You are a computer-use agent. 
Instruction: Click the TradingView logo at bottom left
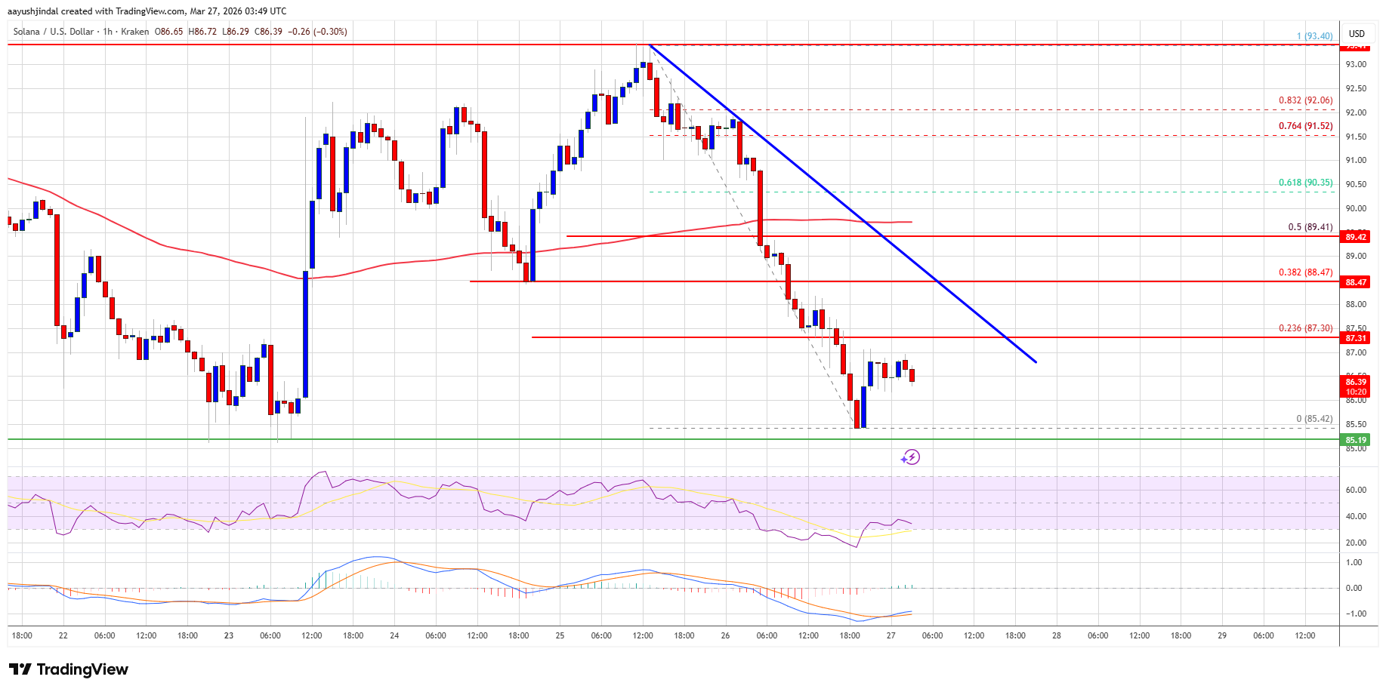click(68, 669)
